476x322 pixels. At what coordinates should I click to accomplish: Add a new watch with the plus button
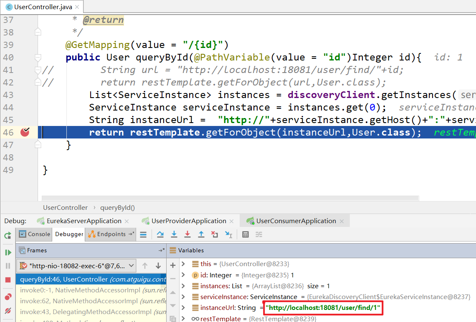click(x=173, y=265)
